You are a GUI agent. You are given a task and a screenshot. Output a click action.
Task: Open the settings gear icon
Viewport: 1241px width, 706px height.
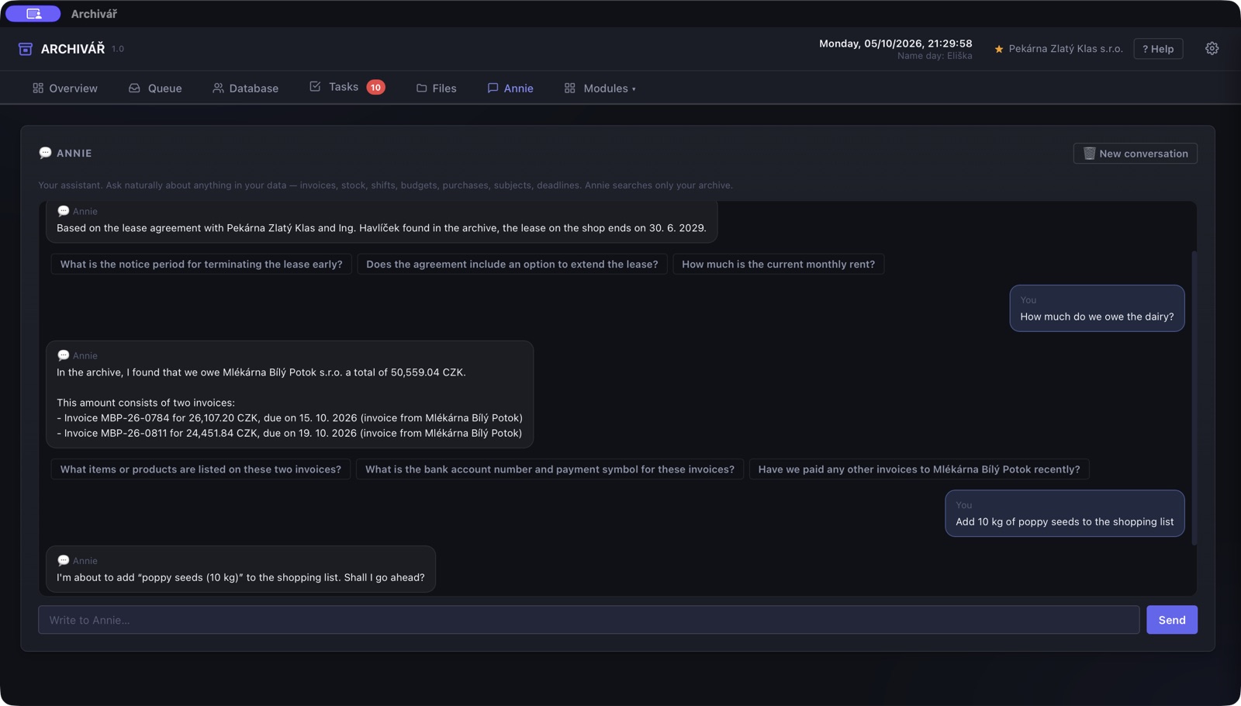(1212, 48)
